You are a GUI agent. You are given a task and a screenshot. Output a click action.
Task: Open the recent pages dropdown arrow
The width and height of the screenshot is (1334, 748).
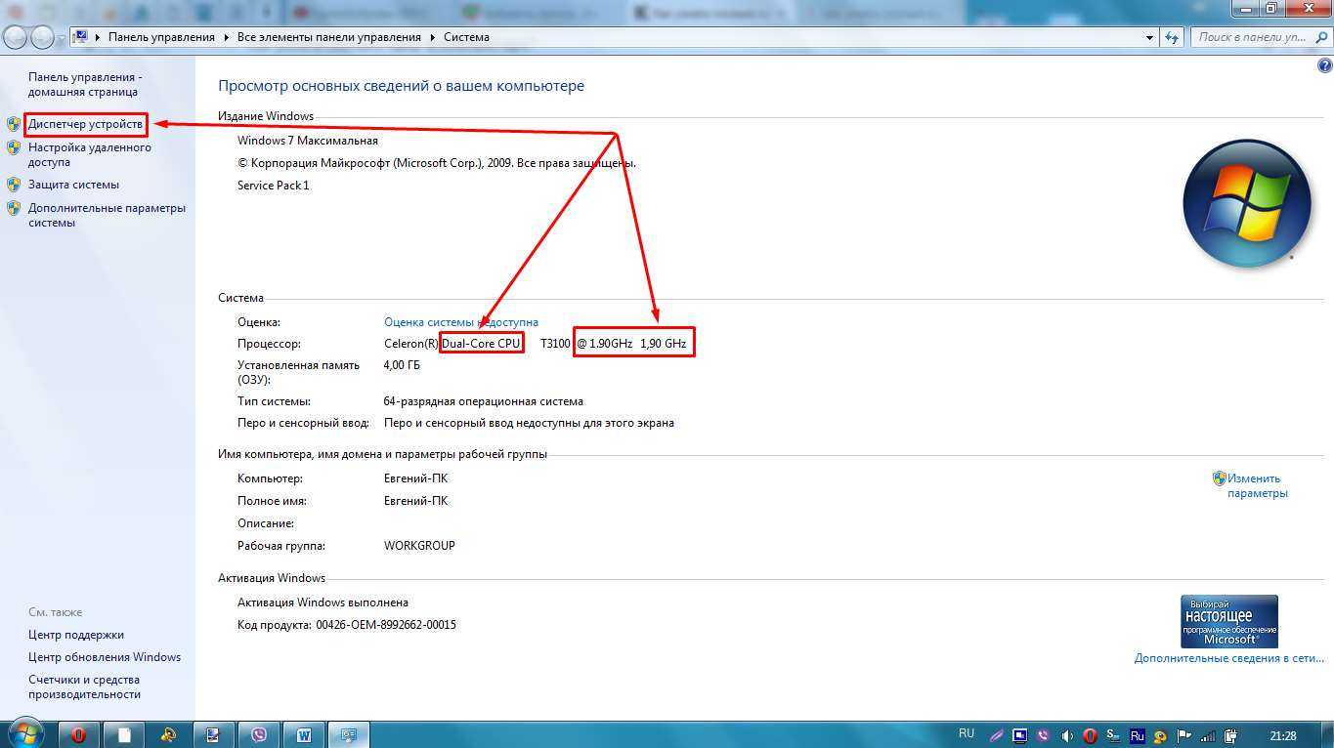62,38
